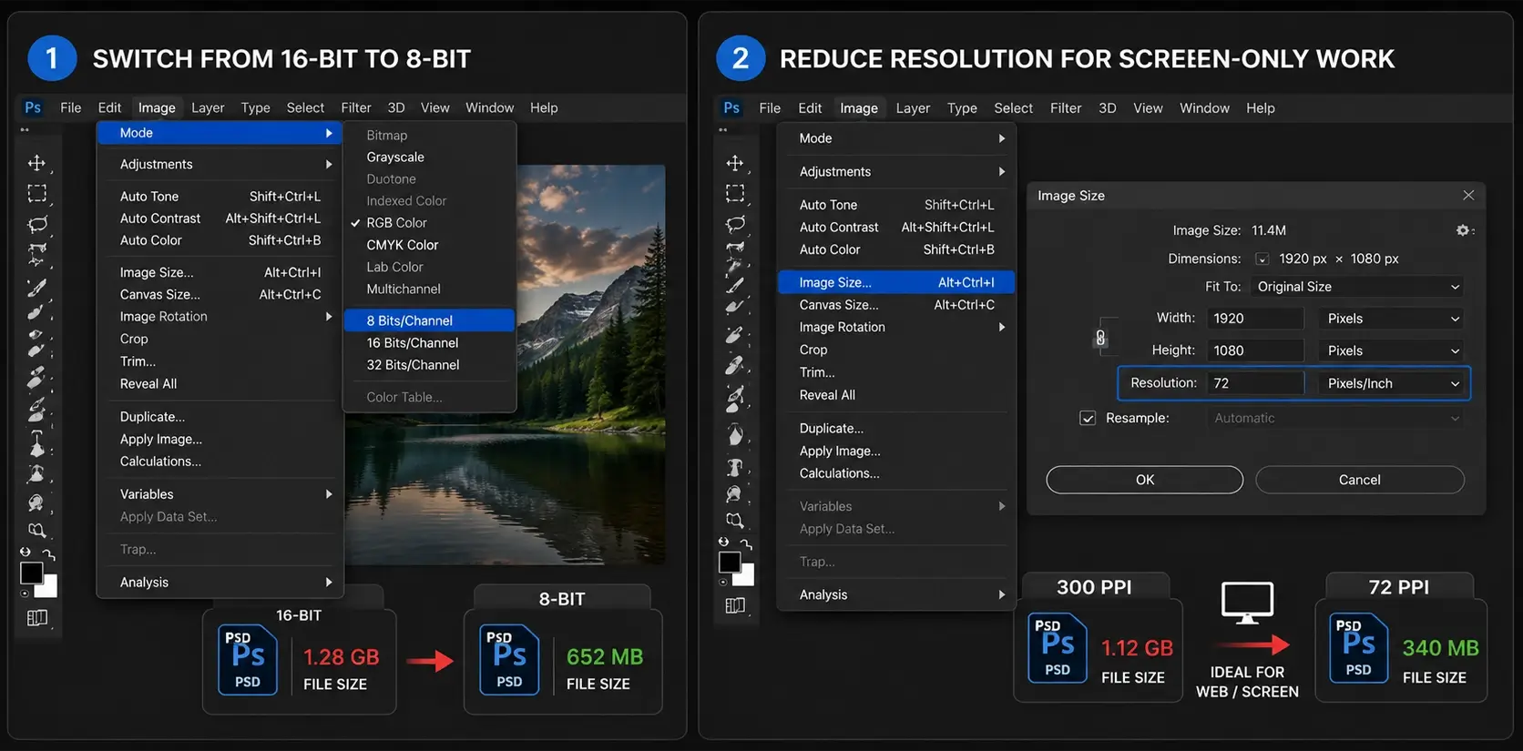The width and height of the screenshot is (1523, 751).
Task: Select the Zoom tool in left Photoshop window
Action: click(x=36, y=530)
